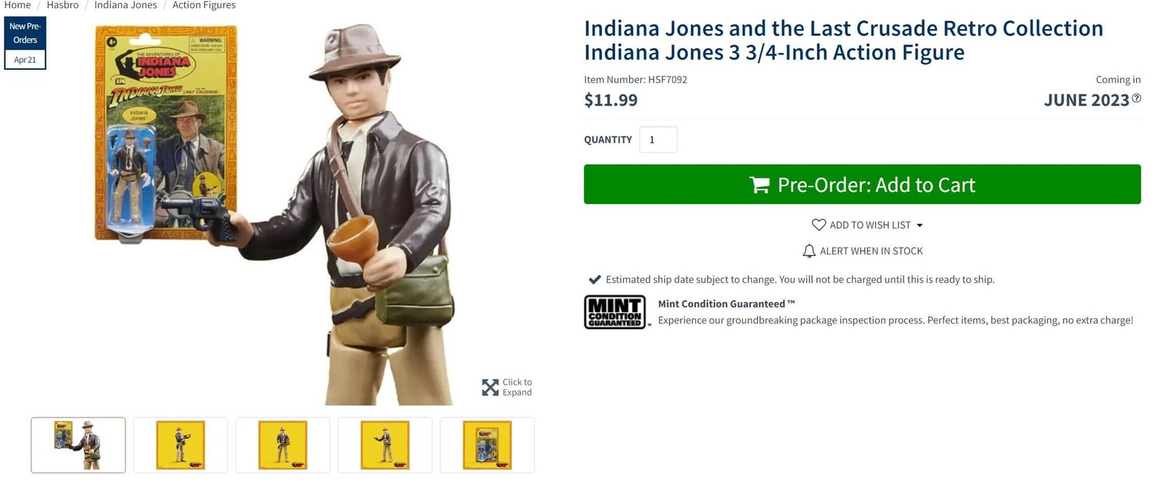
Task: Click the alert bell icon
Action: pos(809,251)
